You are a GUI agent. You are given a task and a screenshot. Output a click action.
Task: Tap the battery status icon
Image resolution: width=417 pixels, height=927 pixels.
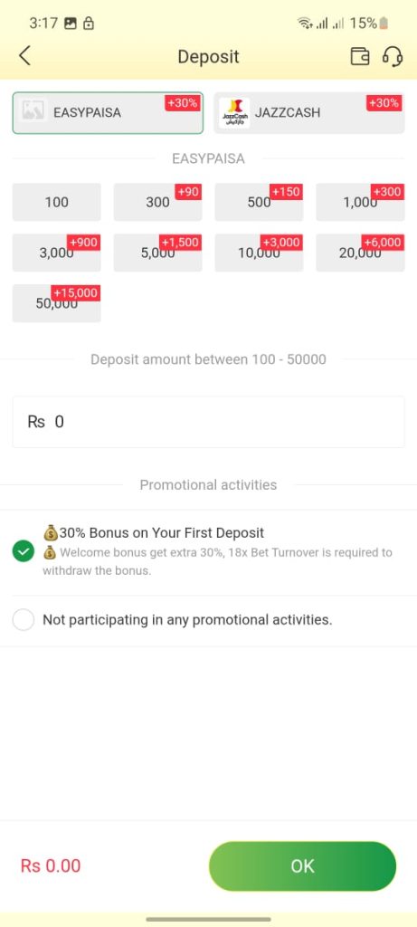coord(384,23)
